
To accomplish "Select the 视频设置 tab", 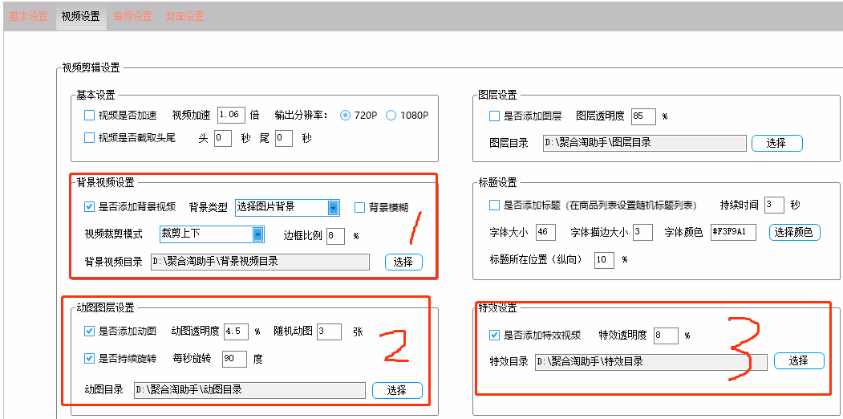I will [x=81, y=16].
